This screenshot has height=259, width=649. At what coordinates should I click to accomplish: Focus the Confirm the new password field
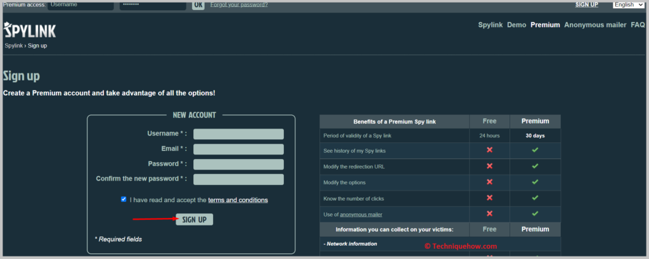(x=238, y=180)
